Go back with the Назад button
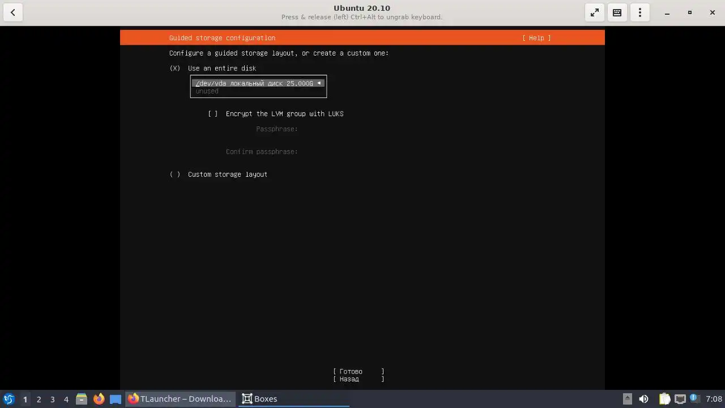This screenshot has height=408, width=725. 359,379
